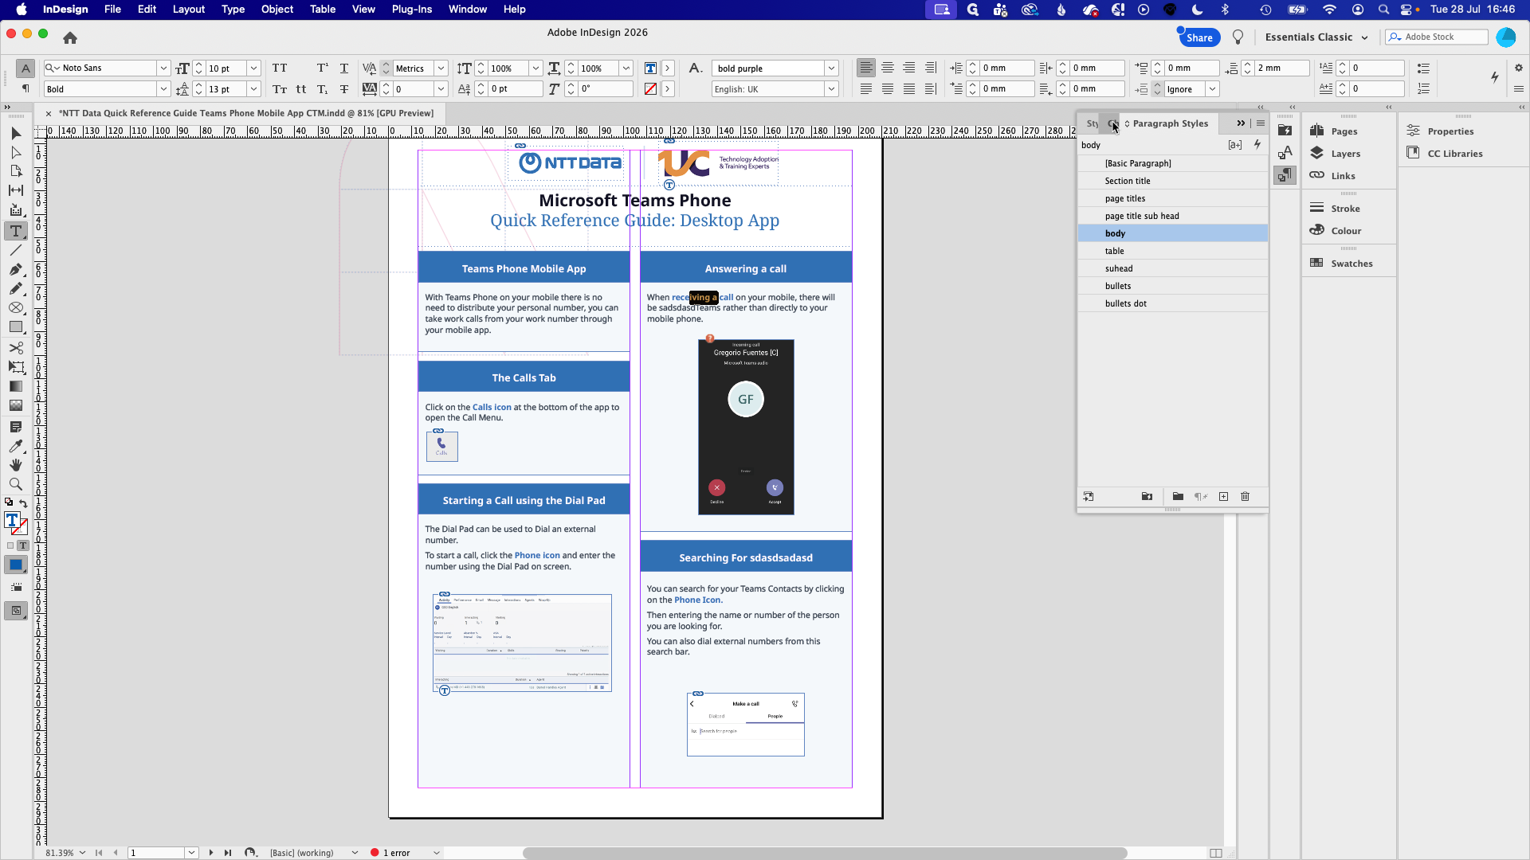
Task: Choose the Zoom tool magnifier
Action: (x=16, y=484)
